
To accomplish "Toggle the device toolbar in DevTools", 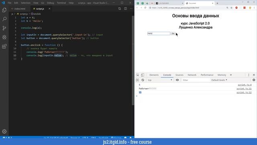I will 143,75.
